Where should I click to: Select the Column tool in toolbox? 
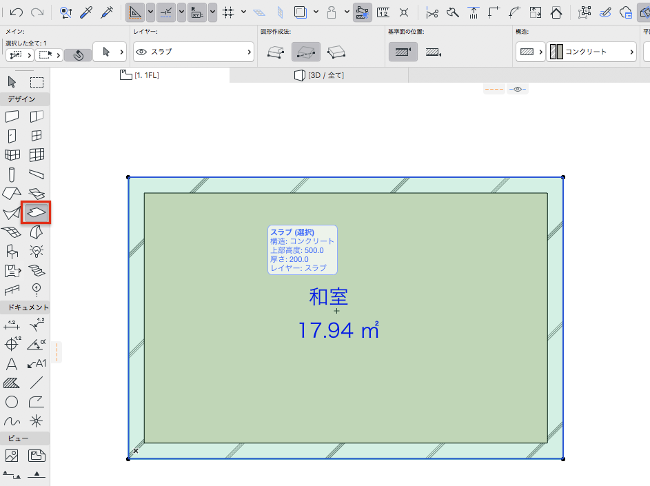click(x=12, y=174)
